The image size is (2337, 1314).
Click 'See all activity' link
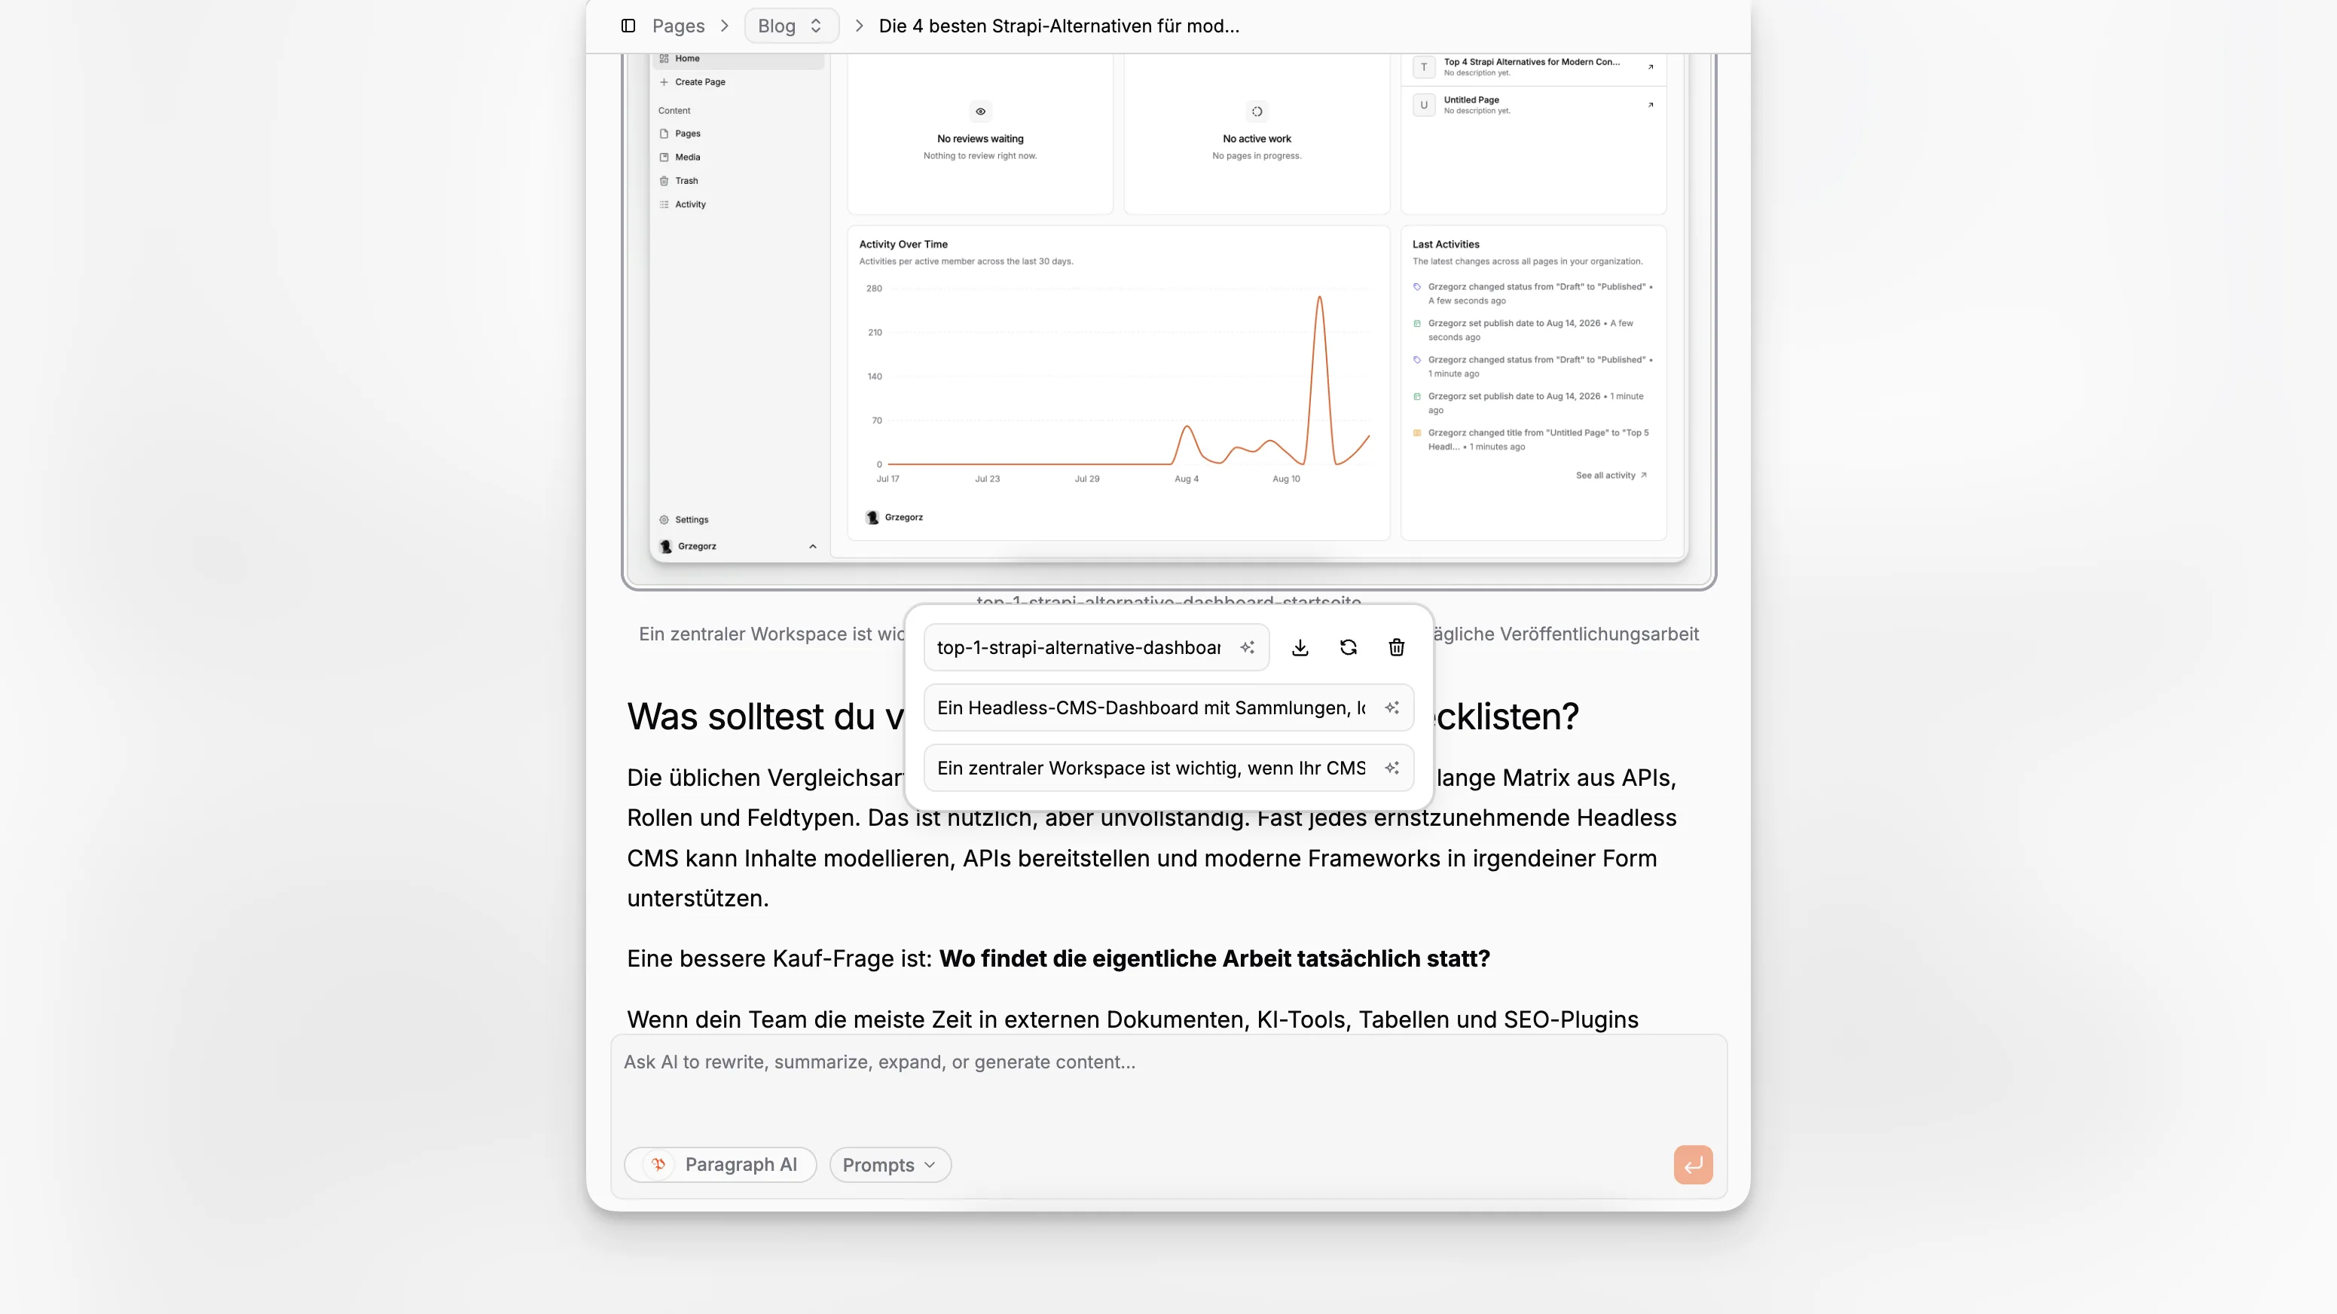1610,475
